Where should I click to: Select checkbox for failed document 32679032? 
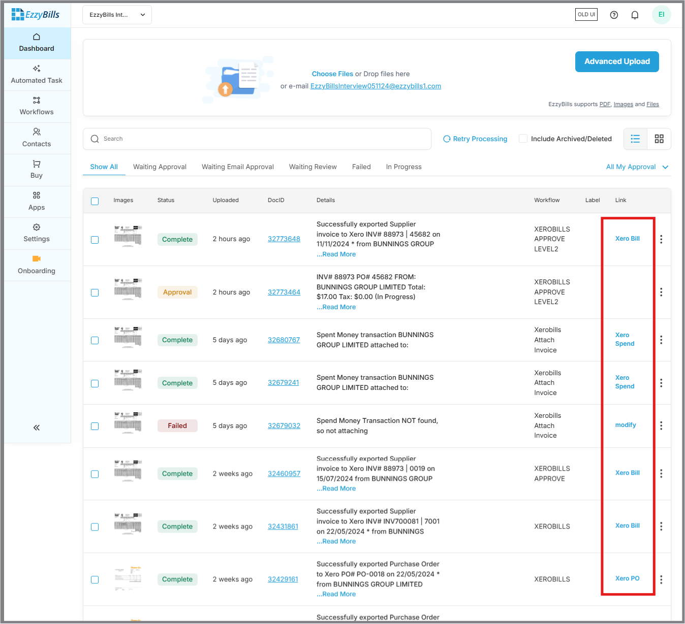click(x=95, y=426)
